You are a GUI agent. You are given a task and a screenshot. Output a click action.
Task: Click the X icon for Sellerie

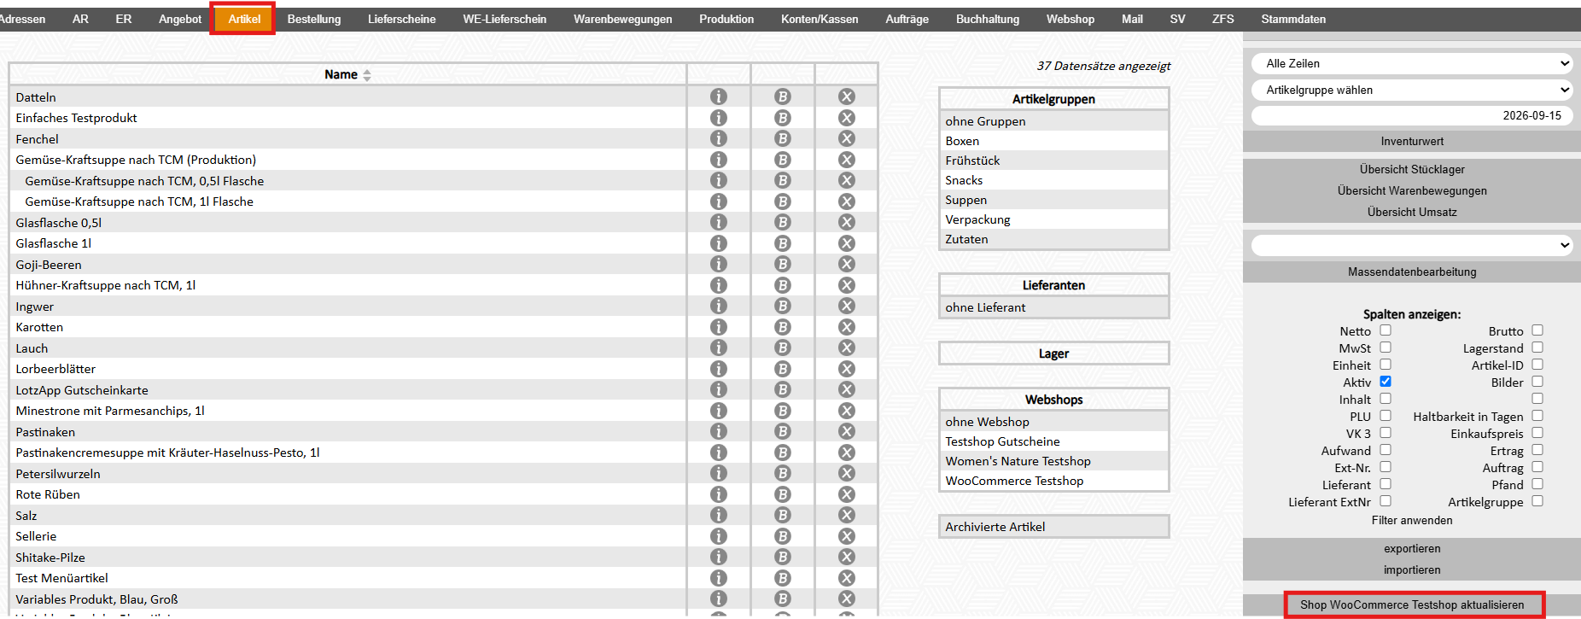tap(847, 536)
